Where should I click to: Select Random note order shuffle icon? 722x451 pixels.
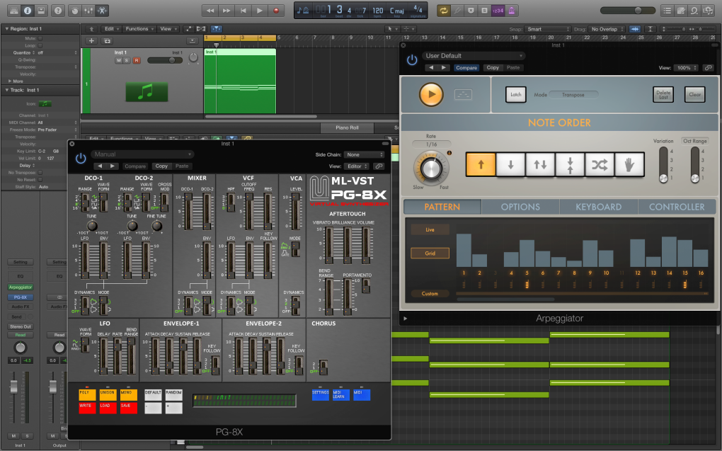pos(600,164)
